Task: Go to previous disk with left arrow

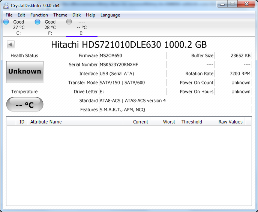Action: 11,44
